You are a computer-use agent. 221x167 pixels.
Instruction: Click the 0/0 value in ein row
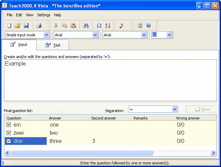coord(181,125)
